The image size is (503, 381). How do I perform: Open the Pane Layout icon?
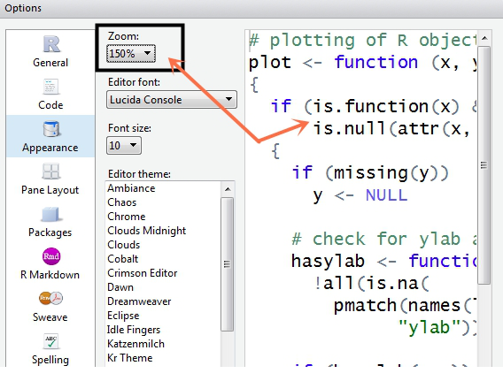click(50, 171)
